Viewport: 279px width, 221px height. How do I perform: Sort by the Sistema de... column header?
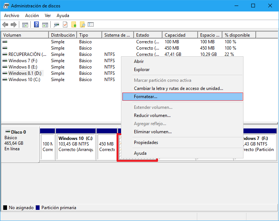118,35
